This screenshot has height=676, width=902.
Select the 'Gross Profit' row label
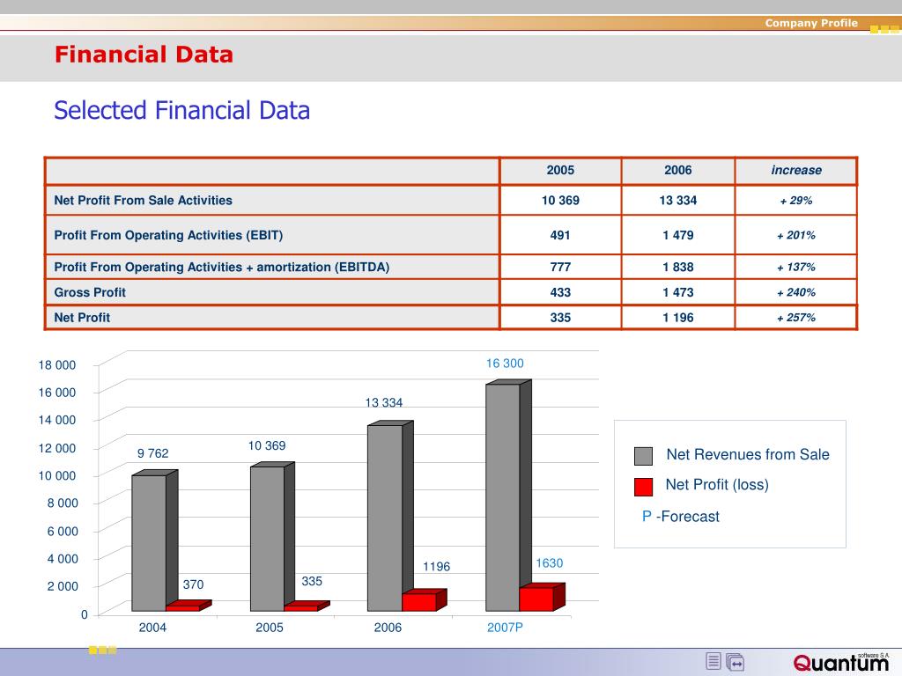coord(90,292)
